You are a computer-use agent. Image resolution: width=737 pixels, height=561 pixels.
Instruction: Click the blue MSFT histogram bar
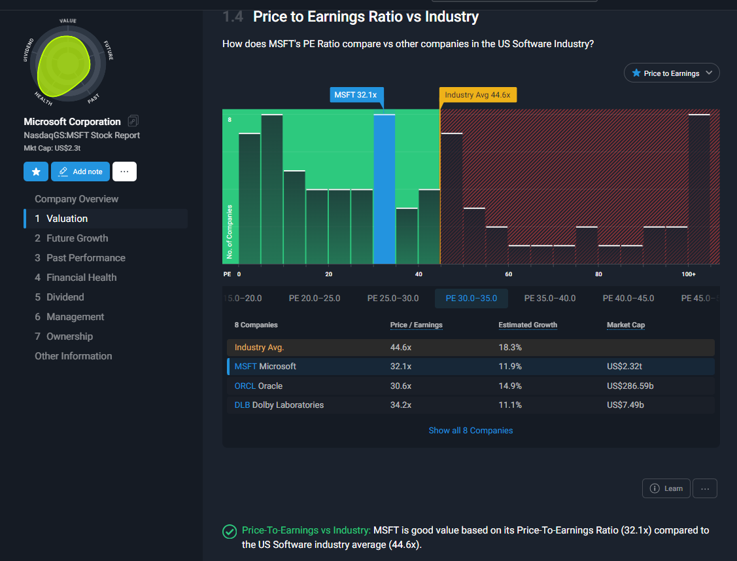click(x=385, y=189)
